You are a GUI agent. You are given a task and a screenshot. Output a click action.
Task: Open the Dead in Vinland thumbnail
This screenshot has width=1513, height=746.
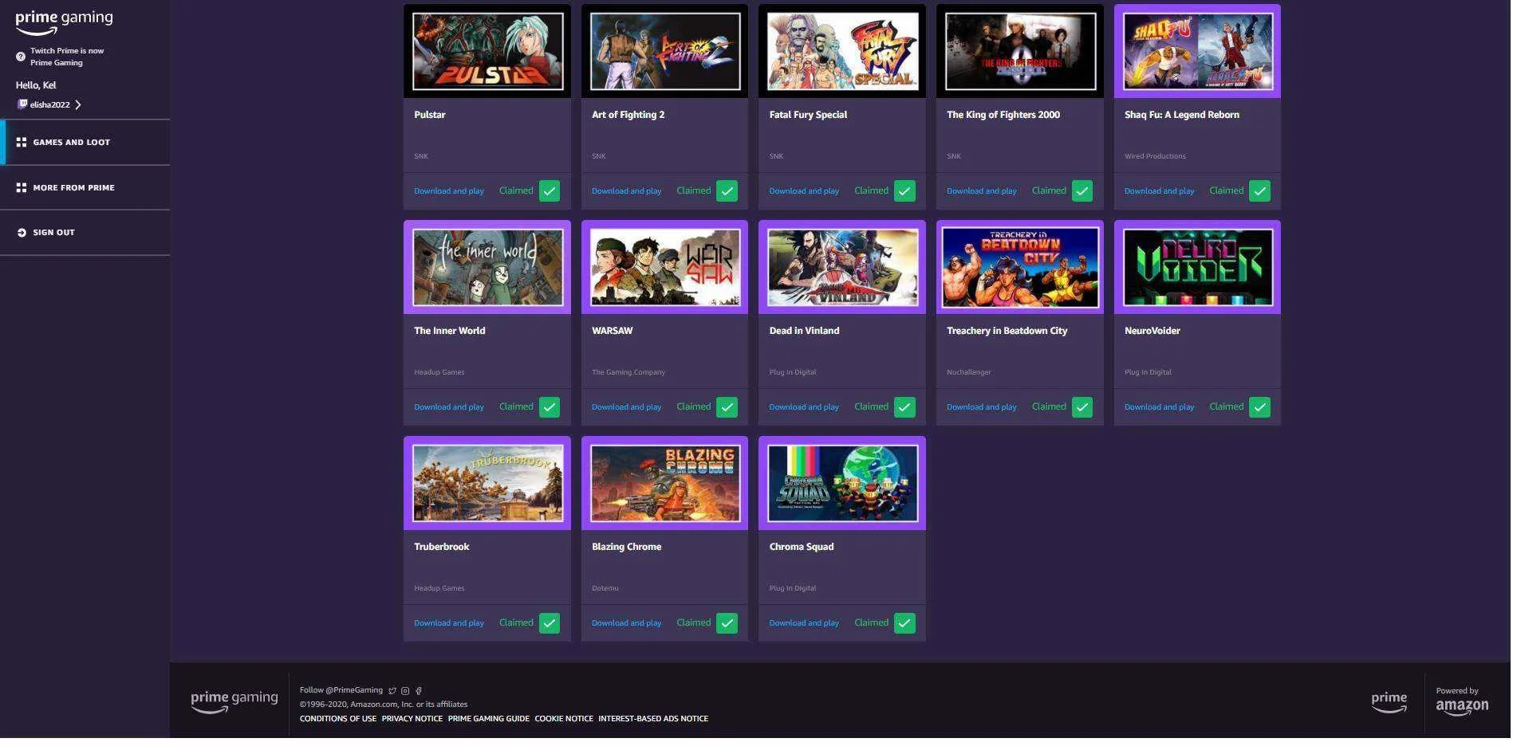(842, 267)
